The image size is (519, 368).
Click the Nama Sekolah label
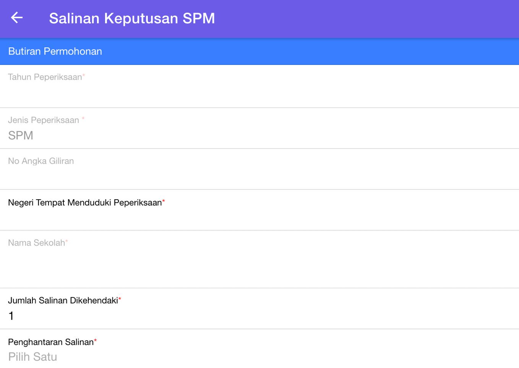[x=36, y=243]
